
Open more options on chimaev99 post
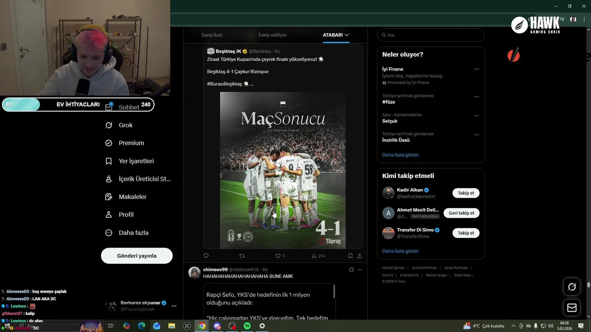pyautogui.click(x=360, y=270)
